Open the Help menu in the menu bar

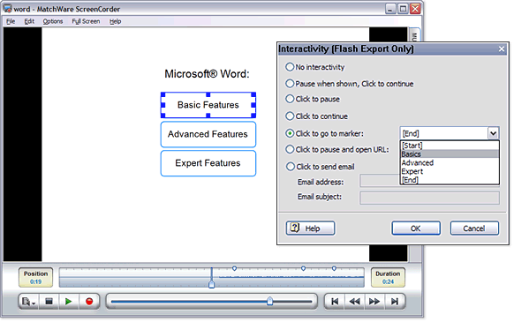[x=115, y=21]
